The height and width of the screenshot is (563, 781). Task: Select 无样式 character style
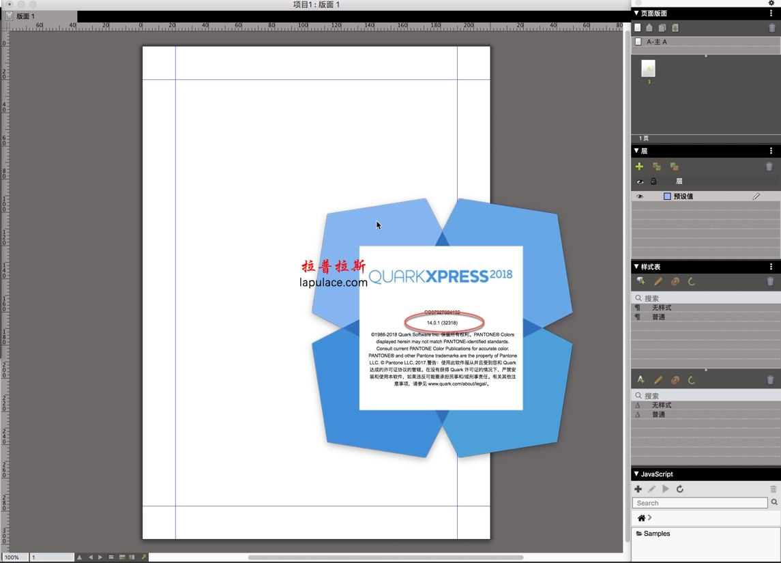point(706,405)
